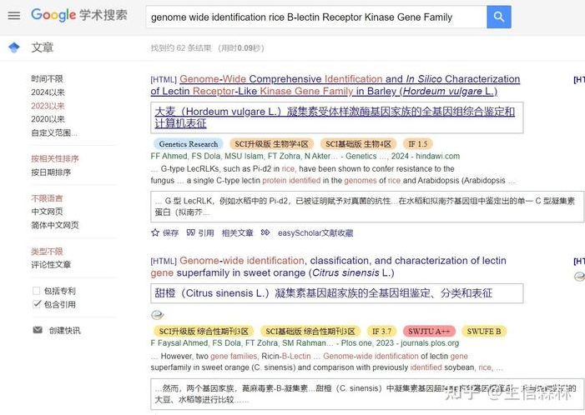The width and height of the screenshot is (585, 415).
Task: Click the envelope icon for 创建快讯
Action: [x=37, y=330]
